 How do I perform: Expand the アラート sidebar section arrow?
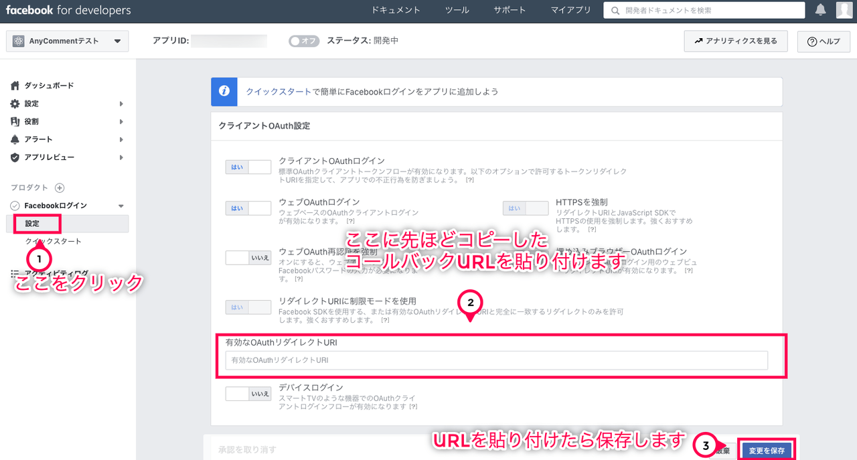[x=121, y=139]
